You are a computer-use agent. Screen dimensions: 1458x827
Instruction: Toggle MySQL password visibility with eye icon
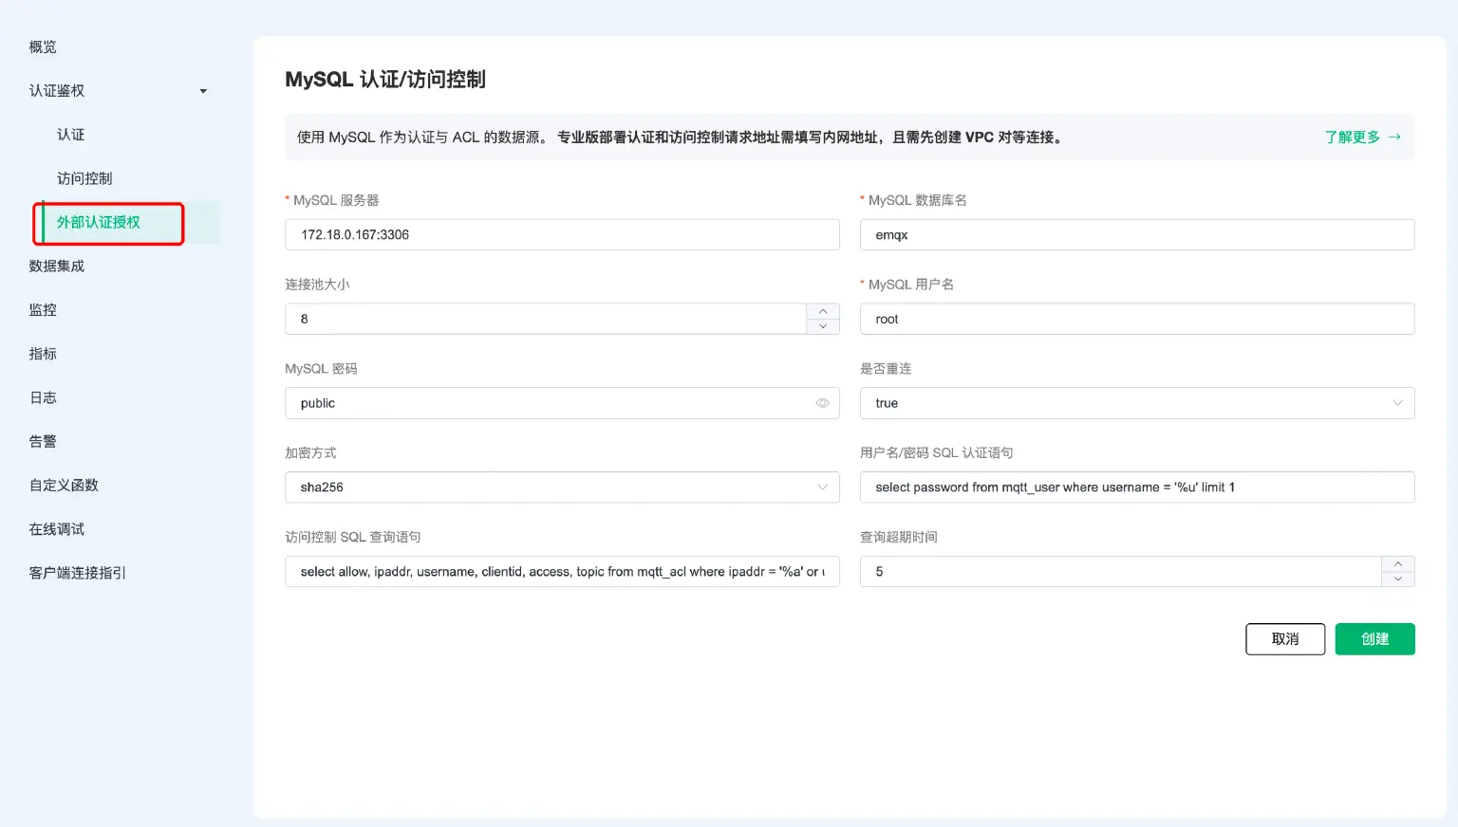pos(822,402)
